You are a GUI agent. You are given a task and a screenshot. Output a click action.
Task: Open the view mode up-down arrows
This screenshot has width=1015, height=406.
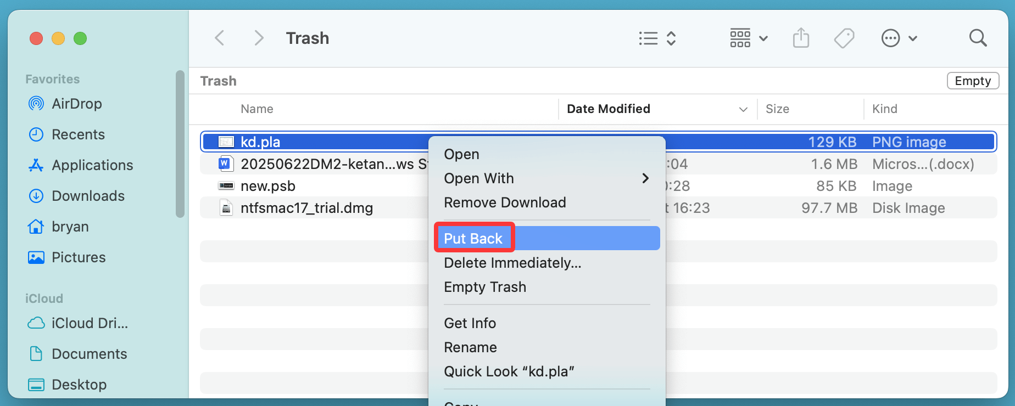pos(671,38)
